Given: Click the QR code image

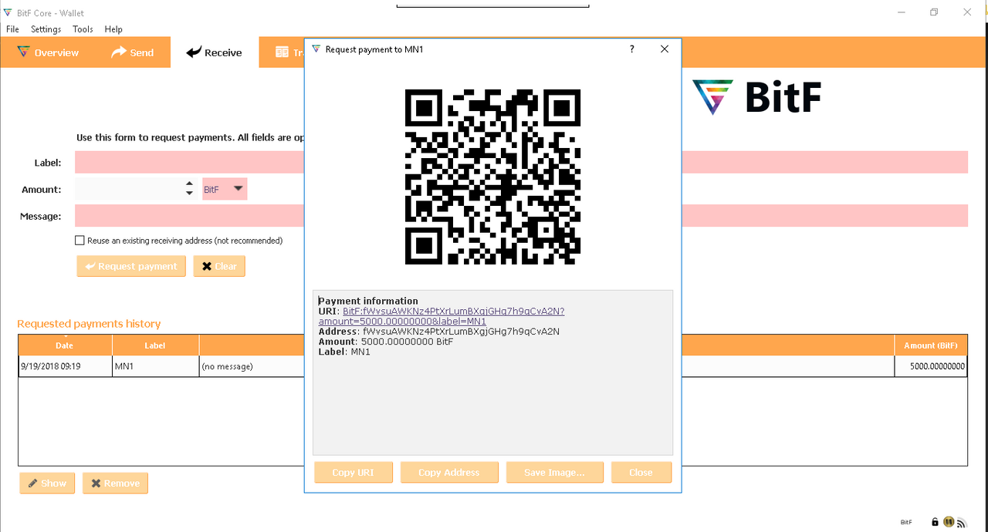Looking at the screenshot, I should pyautogui.click(x=492, y=177).
